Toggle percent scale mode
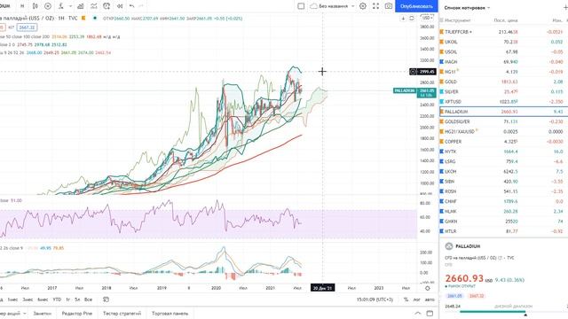The width and height of the screenshot is (568, 319). pos(406,300)
